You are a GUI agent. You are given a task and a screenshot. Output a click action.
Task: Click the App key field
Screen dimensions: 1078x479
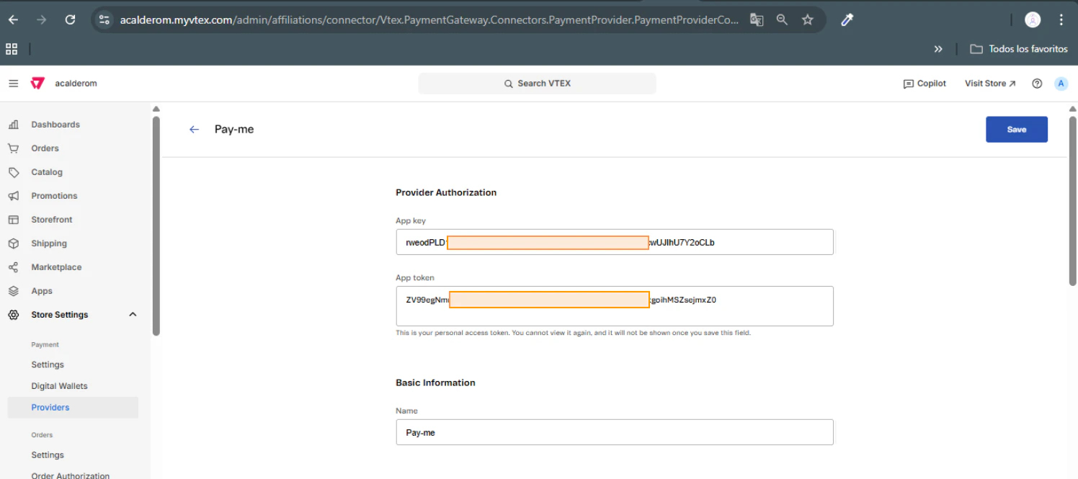tap(615, 242)
